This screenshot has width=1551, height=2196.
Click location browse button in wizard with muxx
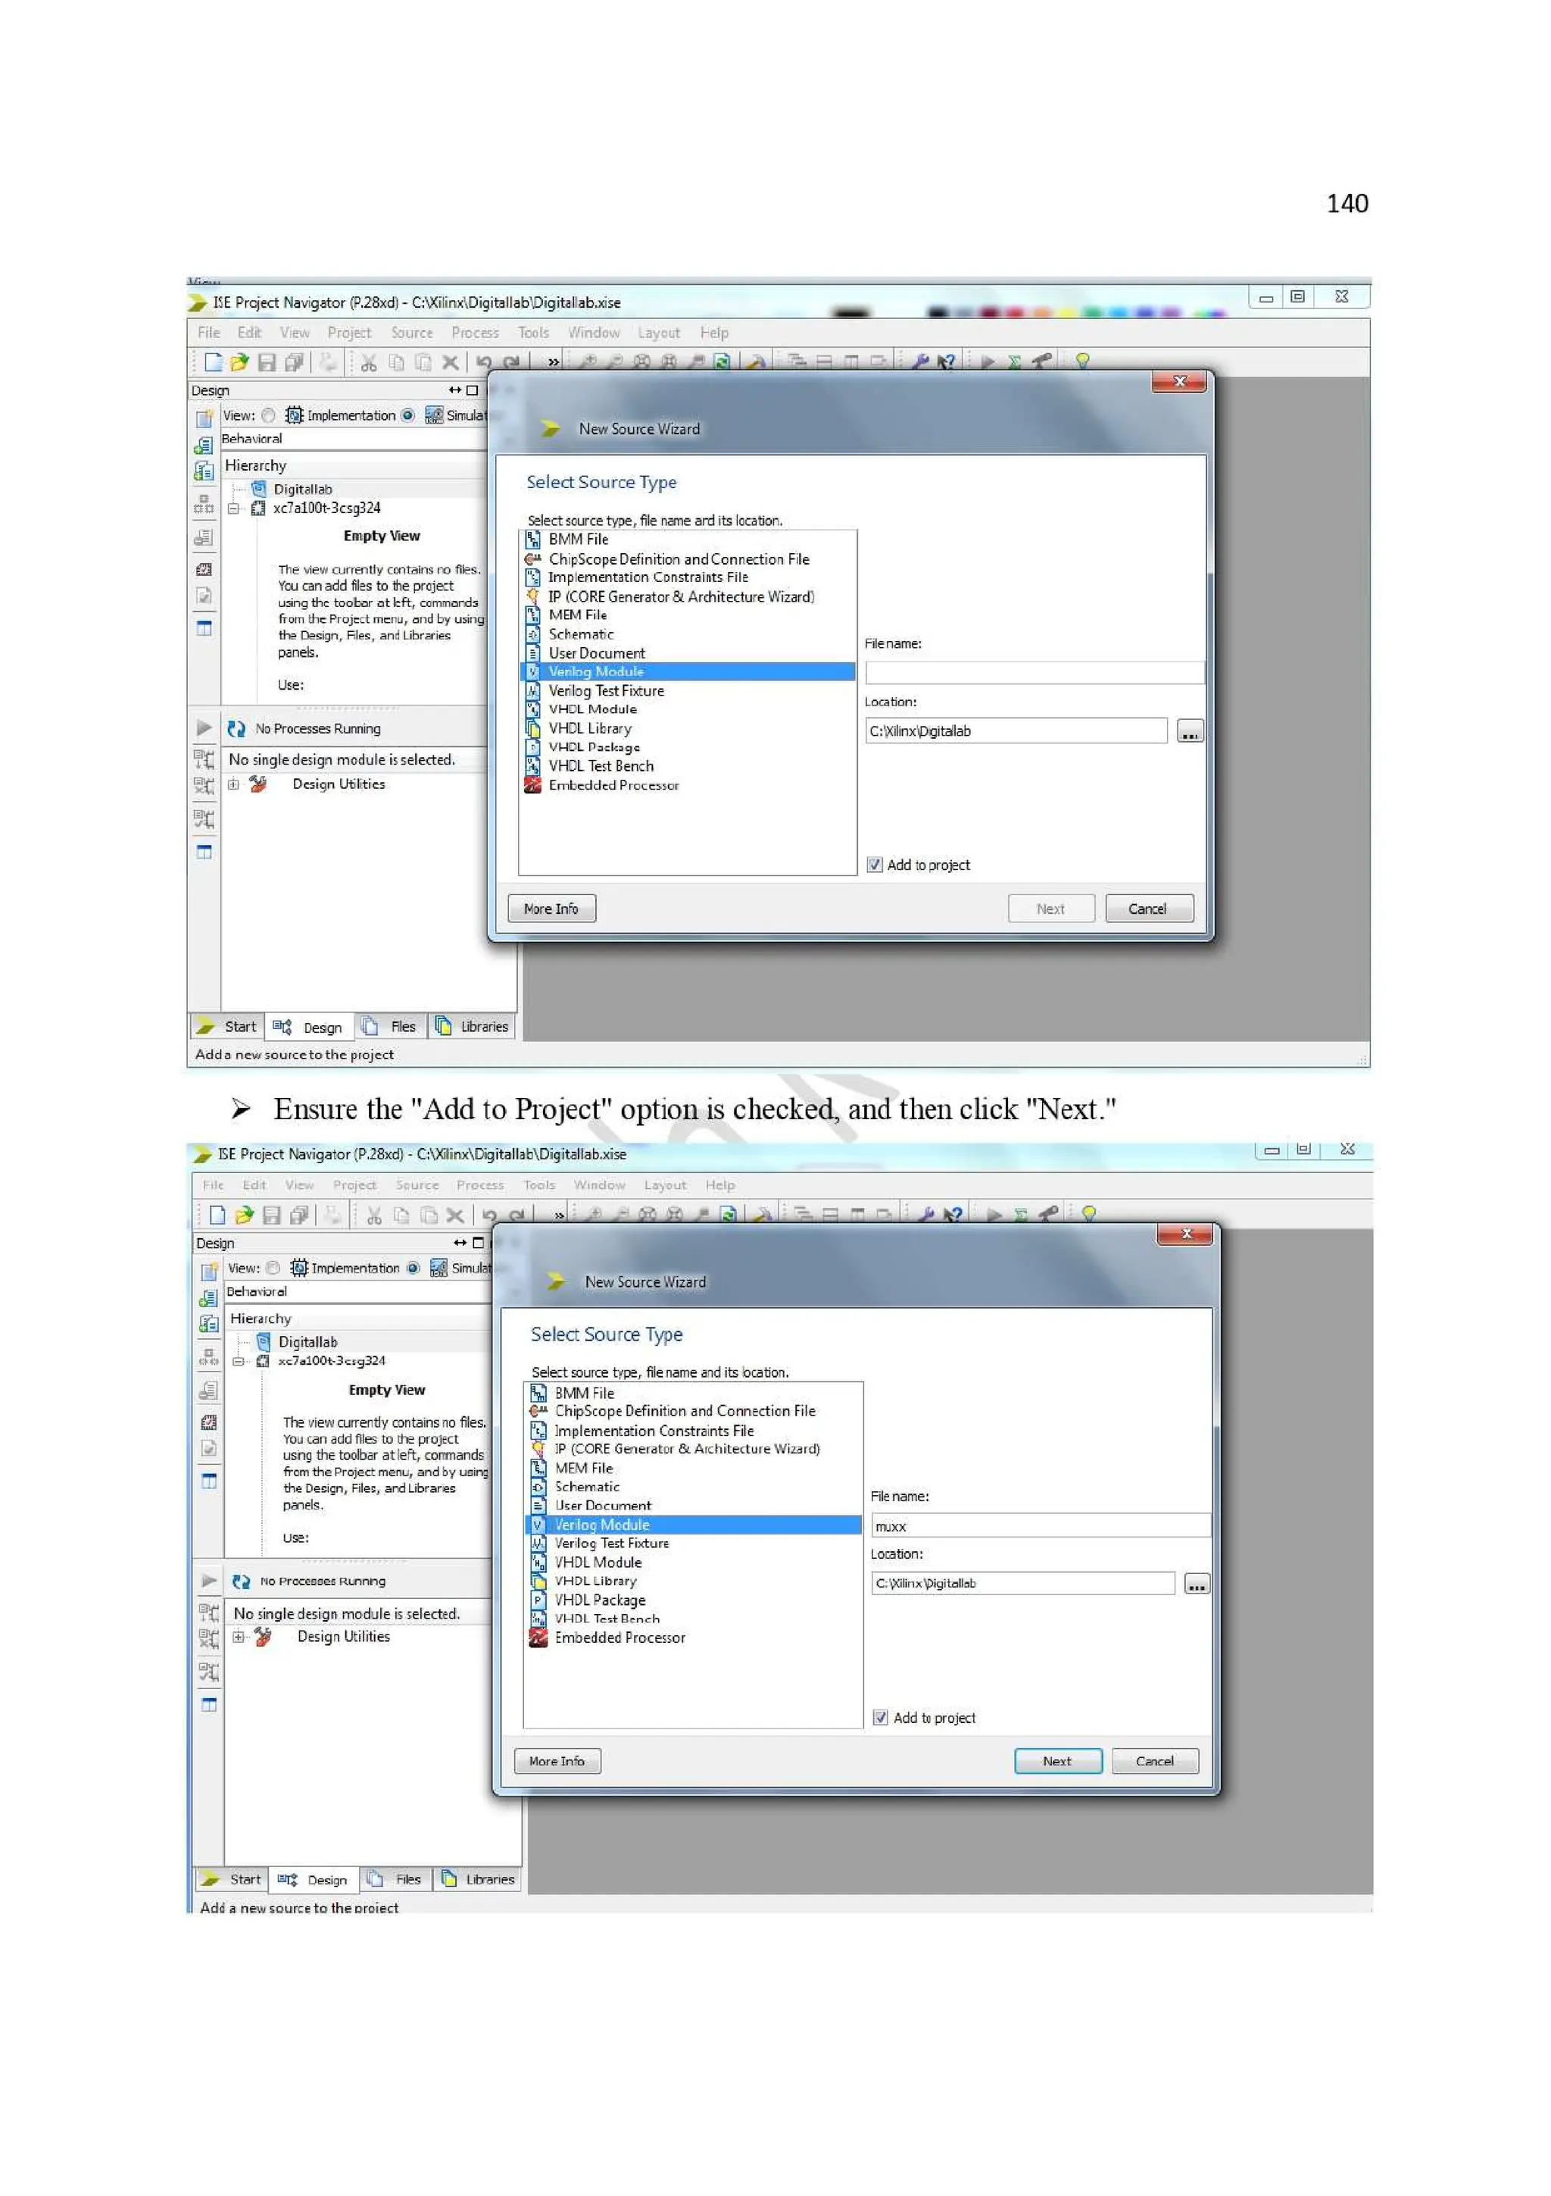point(1197,1584)
